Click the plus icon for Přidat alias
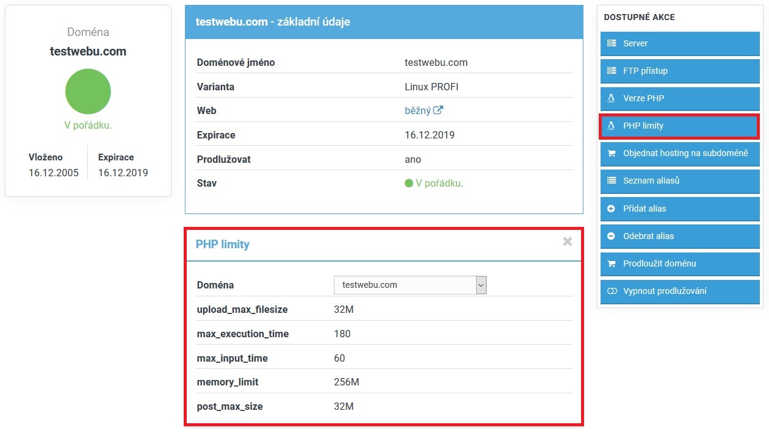The width and height of the screenshot is (769, 433). pos(612,209)
